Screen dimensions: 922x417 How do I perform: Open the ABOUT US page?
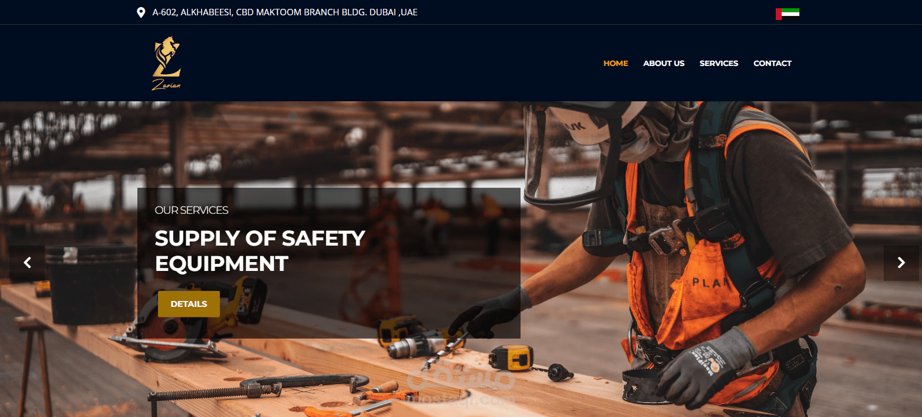coord(664,63)
